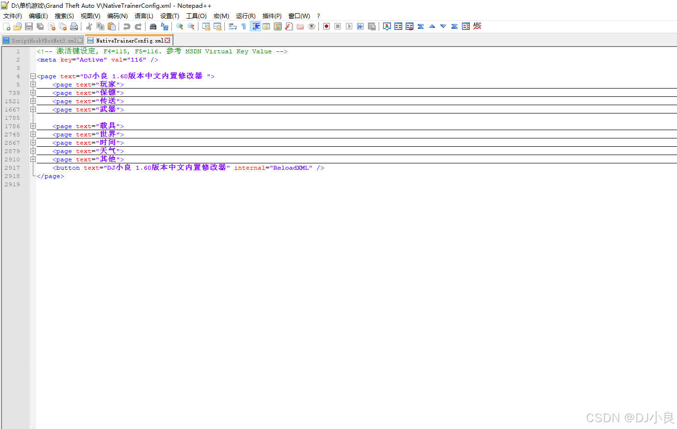This screenshot has width=677, height=429.
Task: Expand the 载具 page fold marker
Action: (x=33, y=126)
